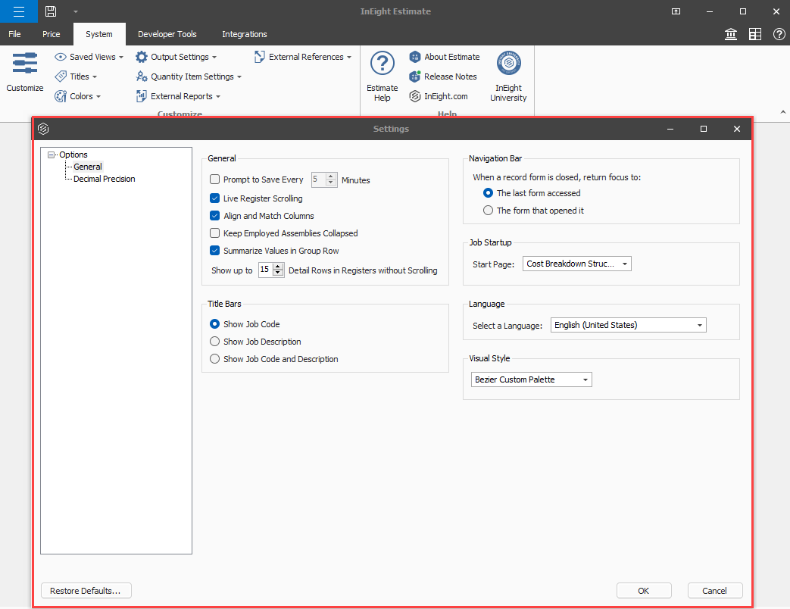Open the Start Page dropdown

(x=577, y=264)
